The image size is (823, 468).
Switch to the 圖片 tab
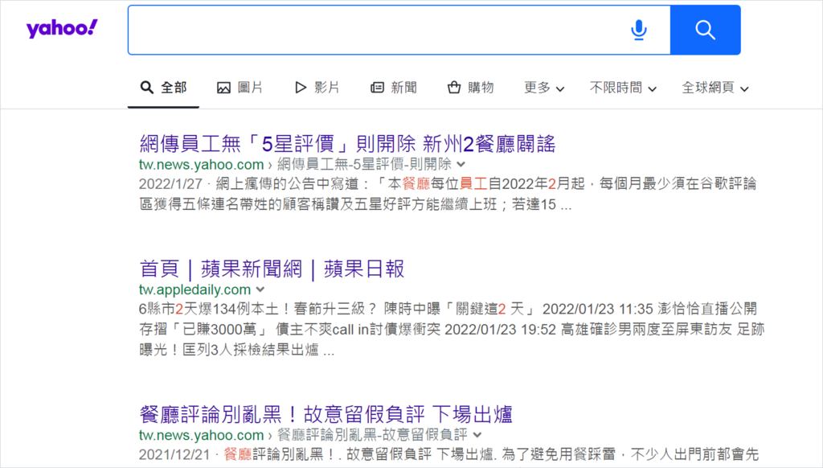click(x=239, y=87)
